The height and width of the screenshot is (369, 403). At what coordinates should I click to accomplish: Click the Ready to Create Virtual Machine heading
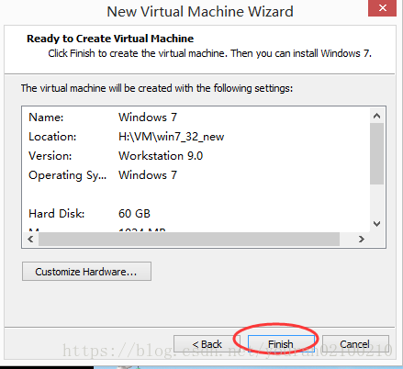pyautogui.click(x=110, y=39)
